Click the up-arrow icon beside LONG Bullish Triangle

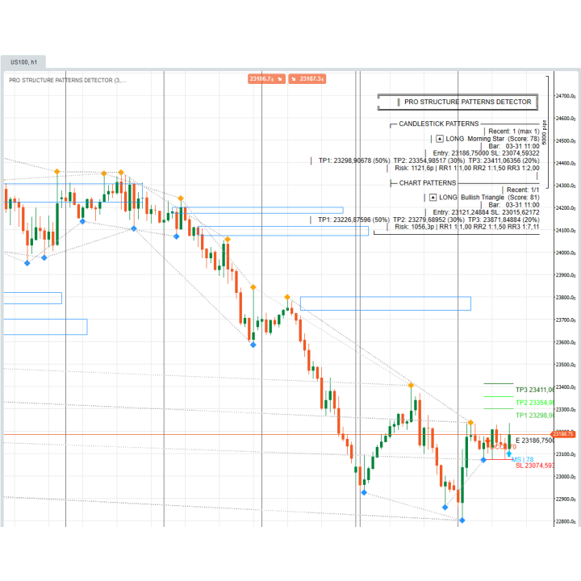point(433,197)
